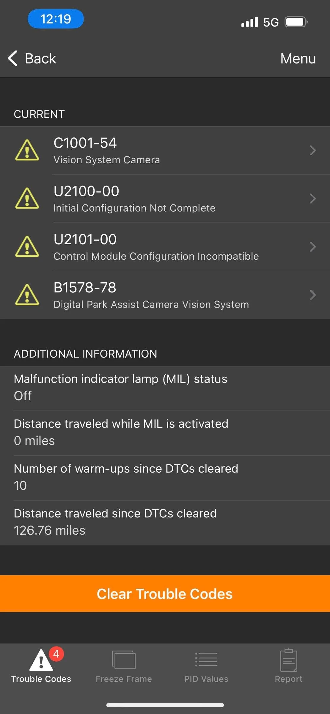Screen dimensions: 330x714
Task: Open the PID Values list icon
Action: pyautogui.click(x=206, y=660)
